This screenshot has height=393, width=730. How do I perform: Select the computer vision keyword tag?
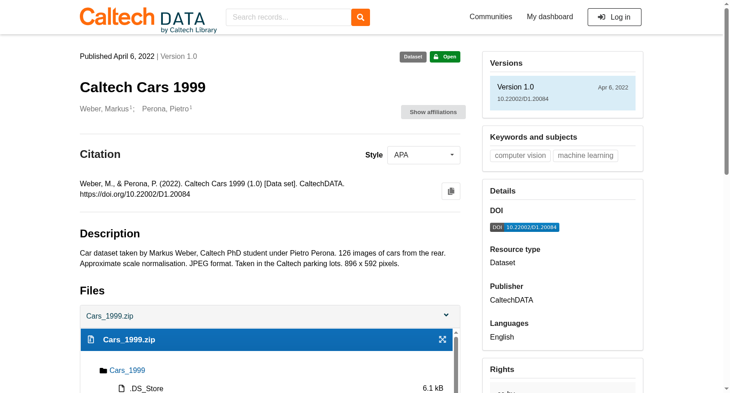520,156
